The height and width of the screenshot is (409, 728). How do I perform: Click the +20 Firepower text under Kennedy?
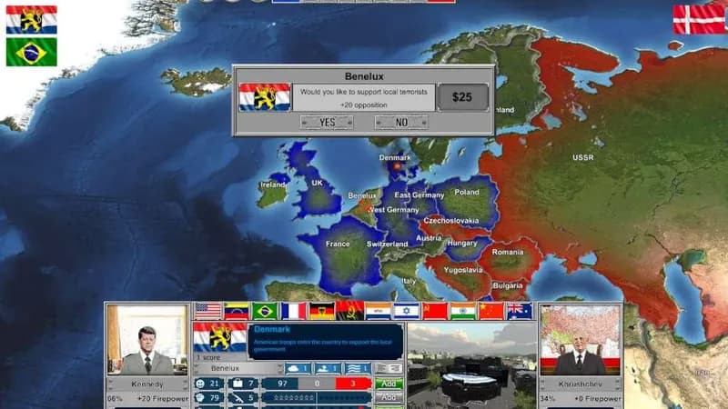[163, 398]
